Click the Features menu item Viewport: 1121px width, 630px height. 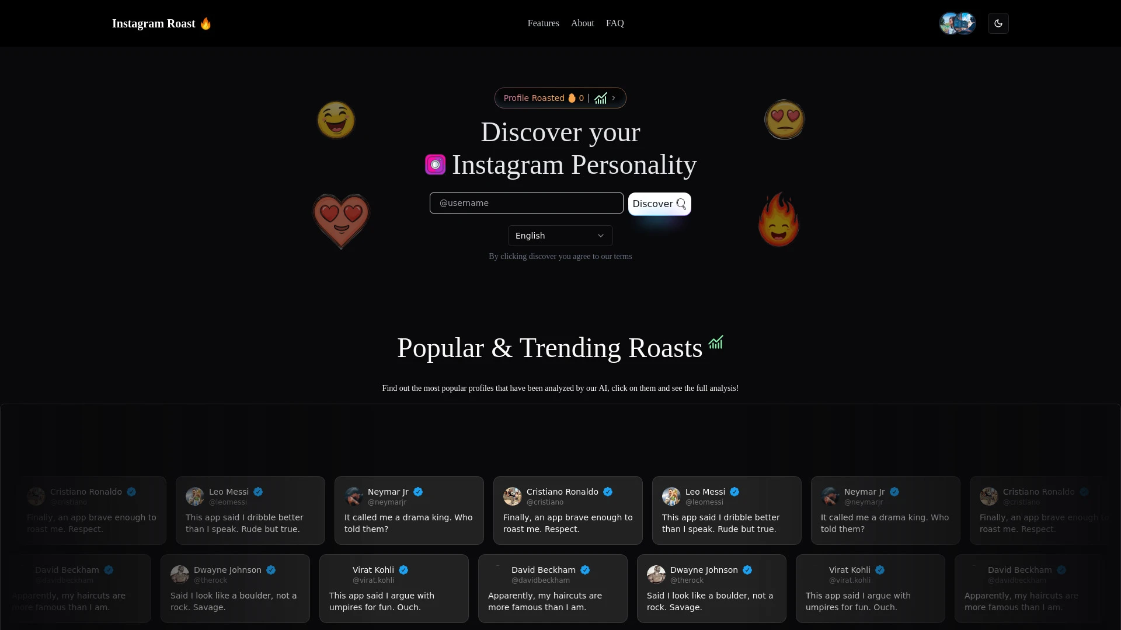point(543,23)
